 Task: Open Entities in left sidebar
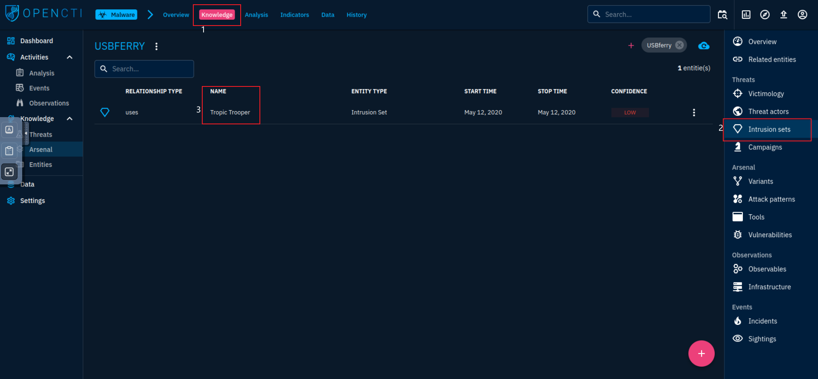(41, 164)
